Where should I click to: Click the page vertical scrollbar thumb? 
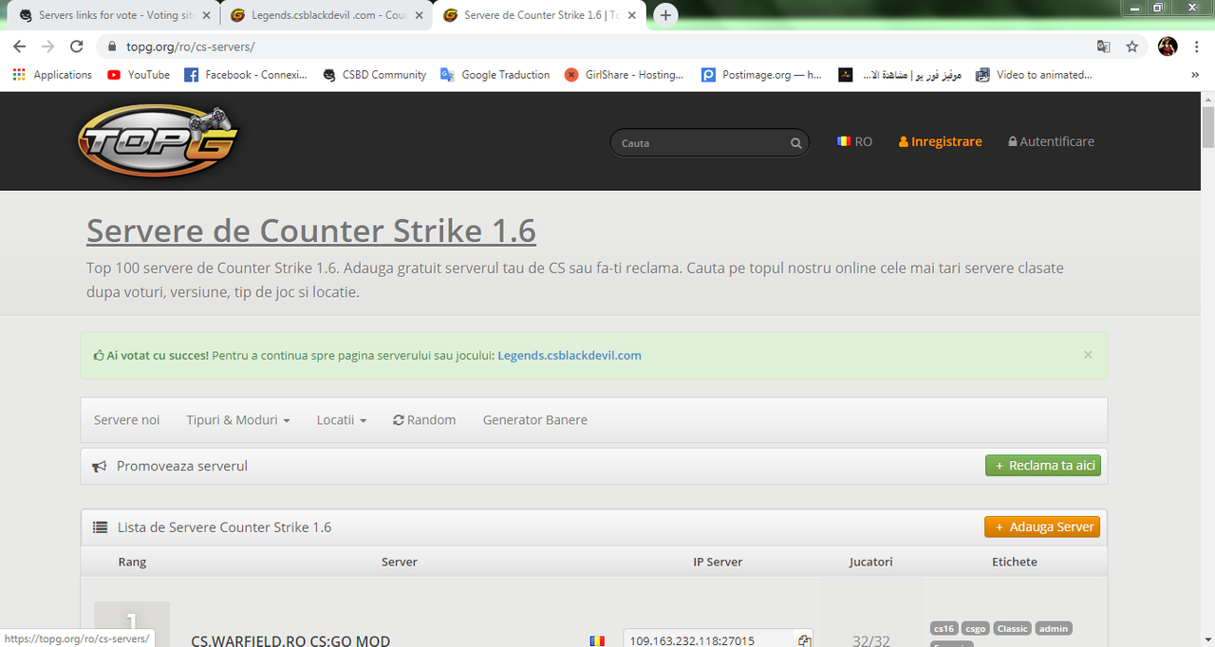1207,125
